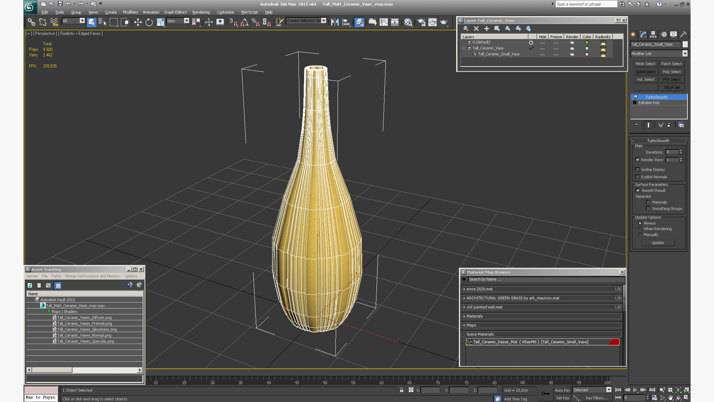Click the Poly Select modifier button
The width and height of the screenshot is (714, 402).
pos(672,71)
